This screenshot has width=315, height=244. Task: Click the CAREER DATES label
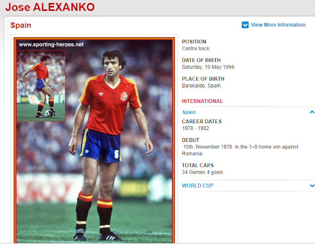click(x=201, y=121)
